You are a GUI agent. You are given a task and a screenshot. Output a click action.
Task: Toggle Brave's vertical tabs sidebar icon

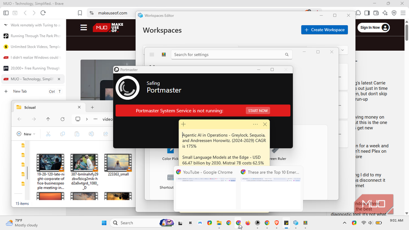pyautogui.click(x=6, y=13)
